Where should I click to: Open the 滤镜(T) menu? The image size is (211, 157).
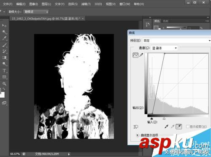(x=86, y=4)
